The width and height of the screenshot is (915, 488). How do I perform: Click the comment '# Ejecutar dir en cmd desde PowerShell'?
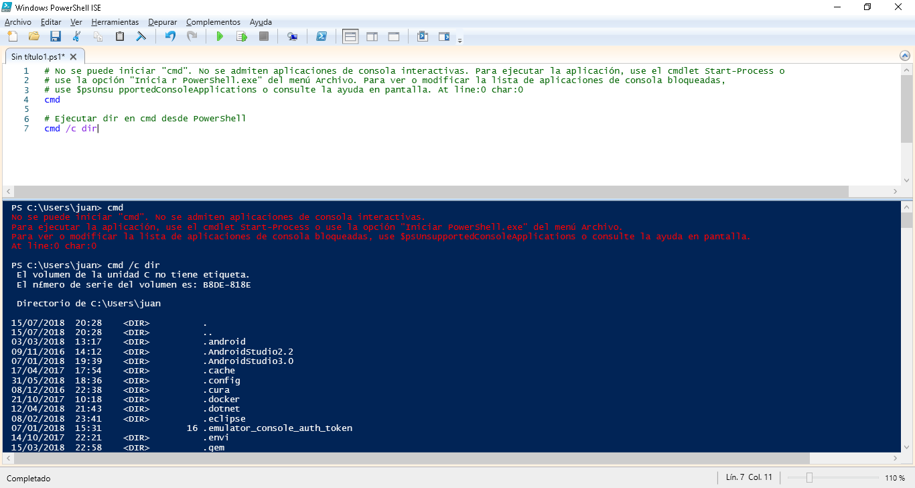(145, 119)
